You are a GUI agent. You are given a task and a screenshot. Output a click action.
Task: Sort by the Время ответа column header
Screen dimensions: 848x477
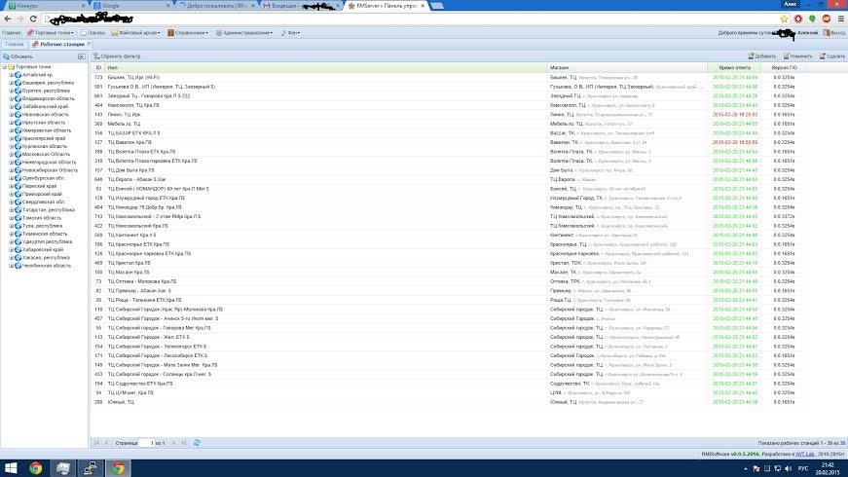pyautogui.click(x=734, y=67)
